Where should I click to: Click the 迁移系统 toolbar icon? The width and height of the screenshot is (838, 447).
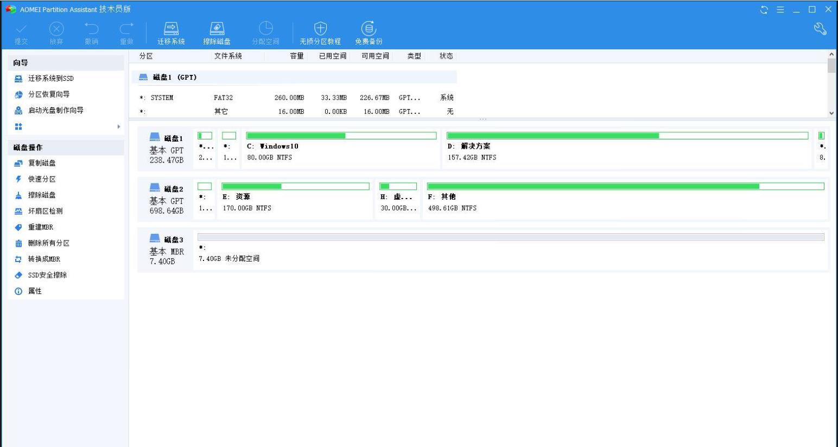(171, 29)
